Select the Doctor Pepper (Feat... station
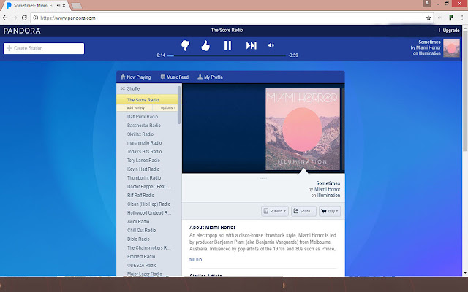This screenshot has height=292, width=468. [149, 187]
